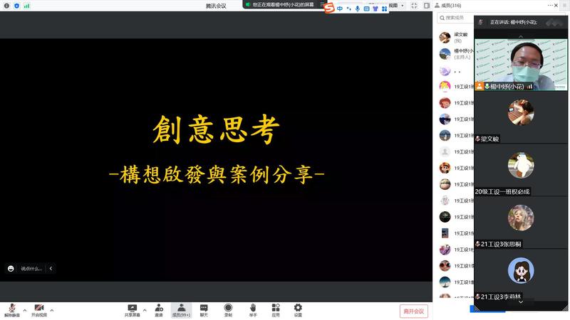The width and height of the screenshot is (570, 320).
Task: Toggle the members (成员) panel
Action: coord(181,308)
